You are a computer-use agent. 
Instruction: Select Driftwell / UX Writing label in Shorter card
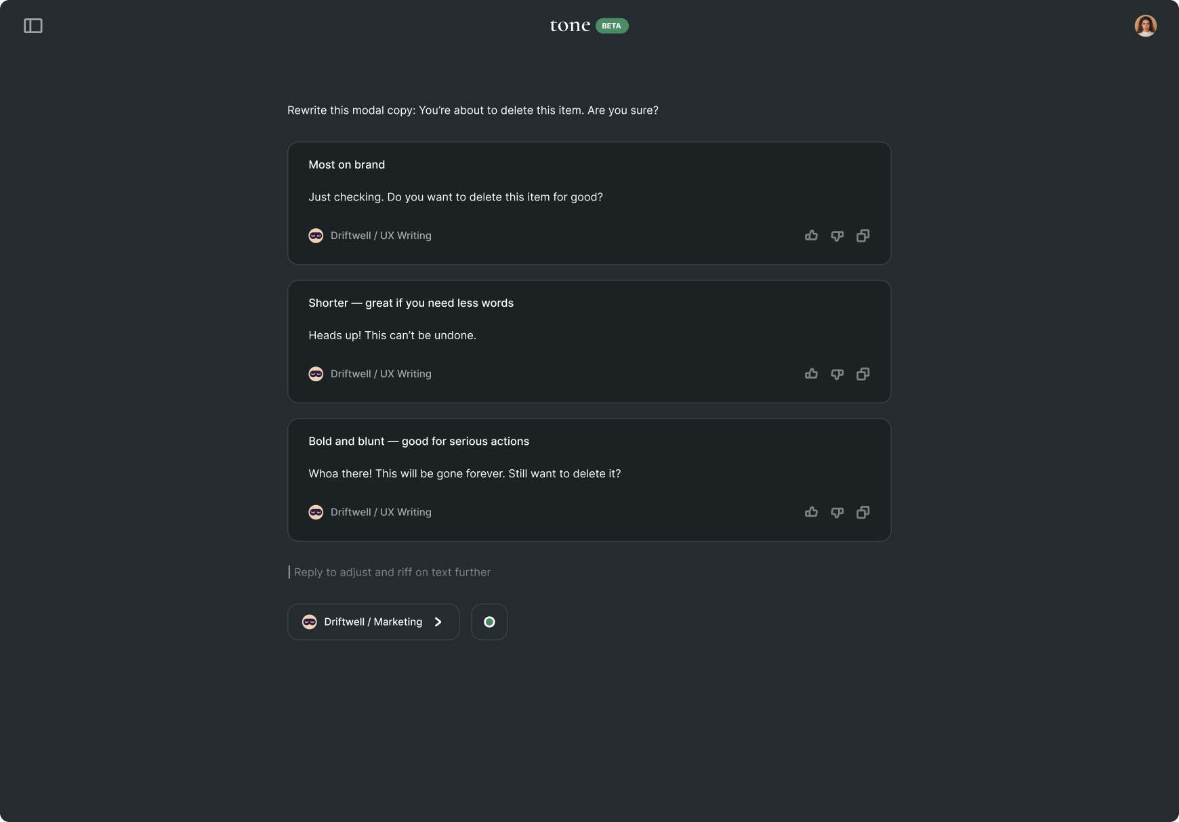380,374
